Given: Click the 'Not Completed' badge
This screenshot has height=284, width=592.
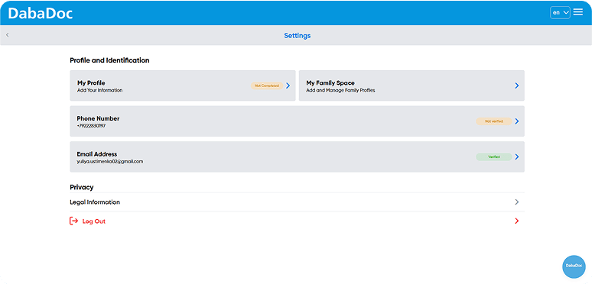Looking at the screenshot, I should coord(267,86).
